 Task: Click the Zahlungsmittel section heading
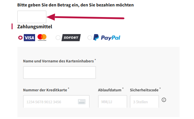coord(35,27)
